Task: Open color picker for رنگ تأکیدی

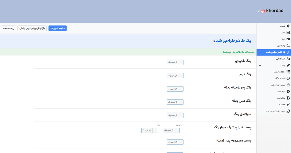Action: click(x=175, y=62)
